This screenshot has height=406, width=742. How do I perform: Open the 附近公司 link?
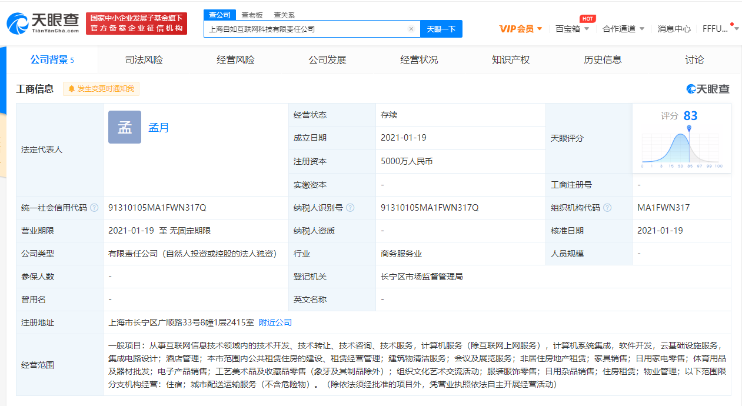[x=275, y=322]
